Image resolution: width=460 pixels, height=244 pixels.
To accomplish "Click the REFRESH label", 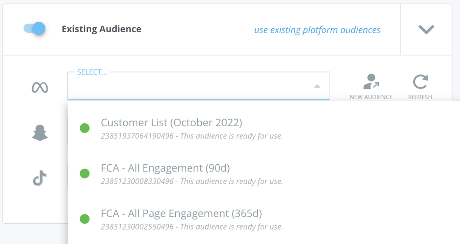I will (x=420, y=97).
